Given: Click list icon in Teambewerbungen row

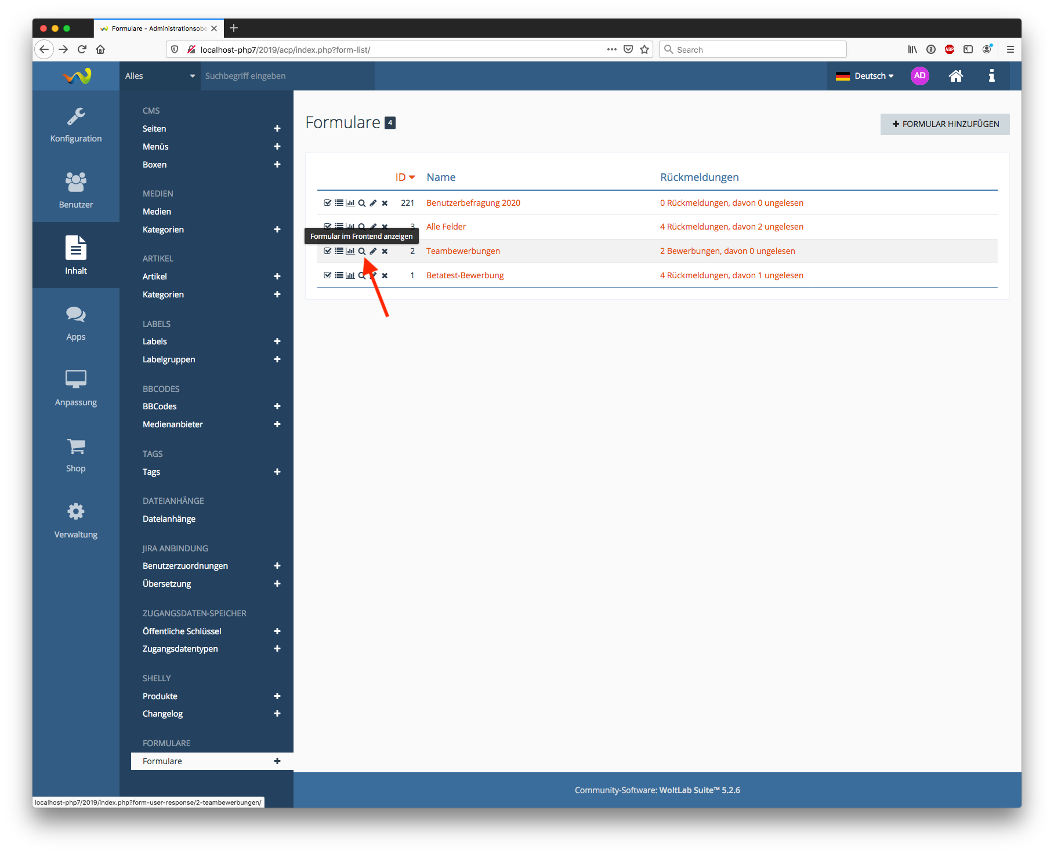Looking at the screenshot, I should point(339,251).
